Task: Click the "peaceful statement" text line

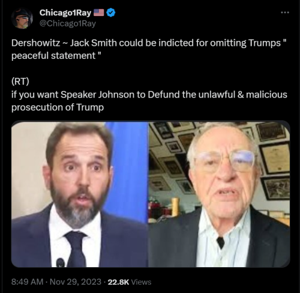Action: point(56,55)
